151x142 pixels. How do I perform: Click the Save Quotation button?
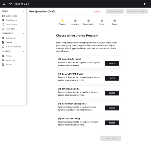[x=115, y=11]
